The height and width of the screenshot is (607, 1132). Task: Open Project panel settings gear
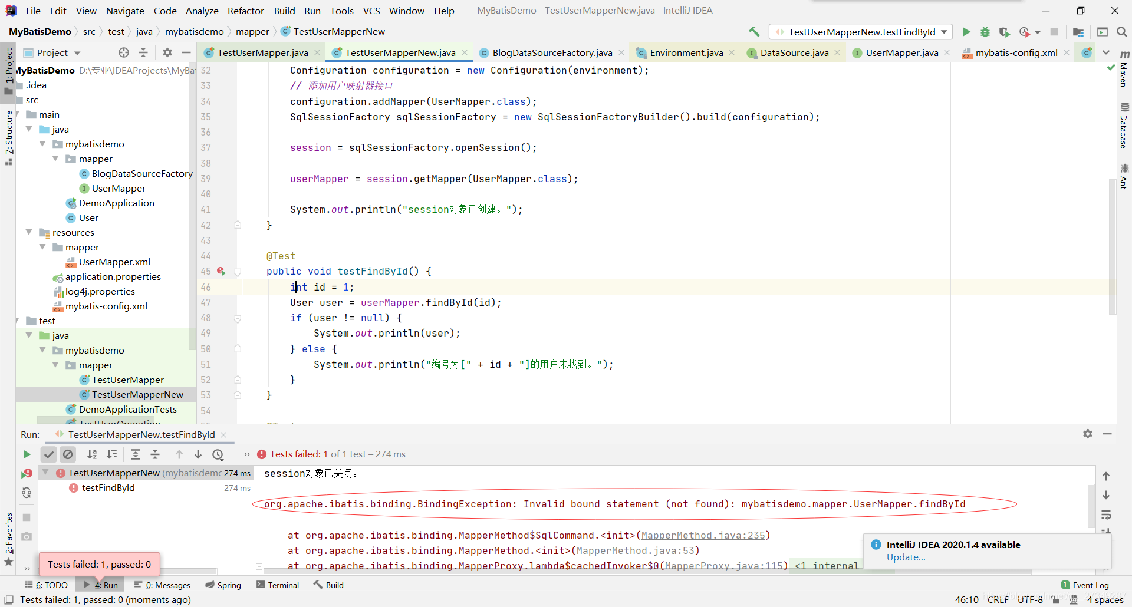[167, 52]
